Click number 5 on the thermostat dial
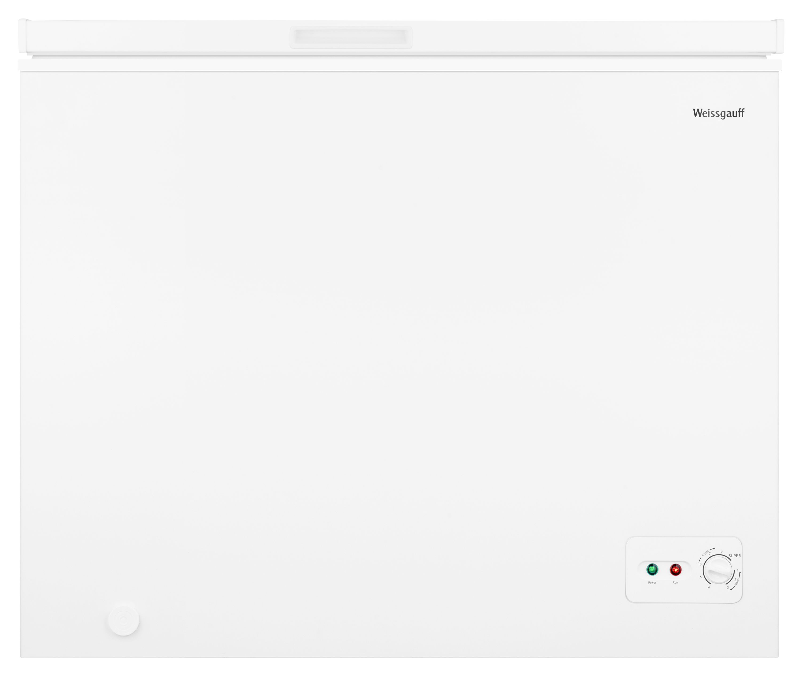This screenshot has height=682, width=801. (x=701, y=577)
